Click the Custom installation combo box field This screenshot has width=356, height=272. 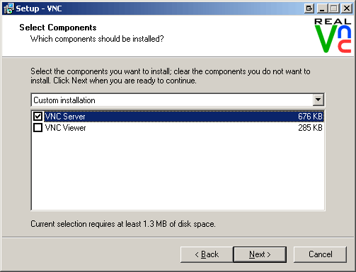(178, 100)
